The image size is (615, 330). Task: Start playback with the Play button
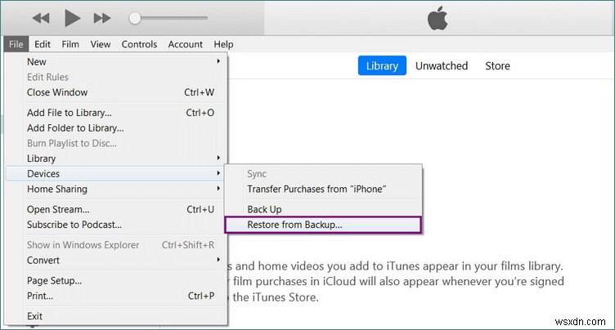coord(72,18)
